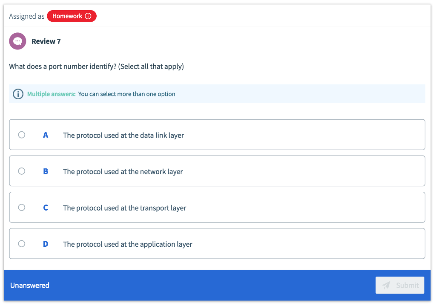The image size is (436, 306).
Task: Click the blue letter D label
Action: coord(46,244)
